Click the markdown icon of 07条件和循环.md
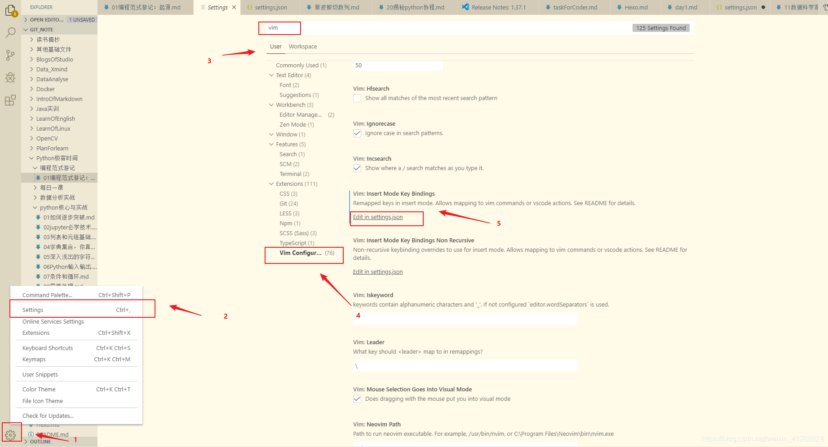Viewport: 828px width, 447px height. pyautogui.click(x=38, y=276)
